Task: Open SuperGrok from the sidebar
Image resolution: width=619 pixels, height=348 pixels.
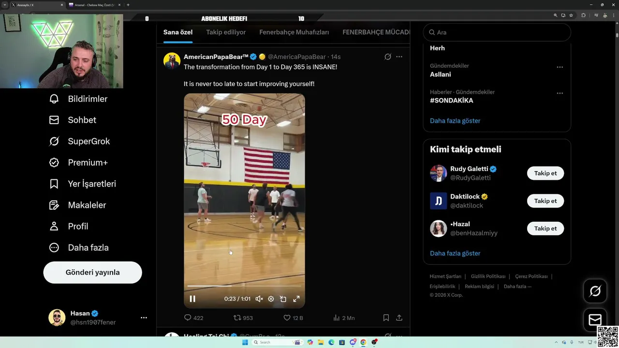Action: [79, 142]
